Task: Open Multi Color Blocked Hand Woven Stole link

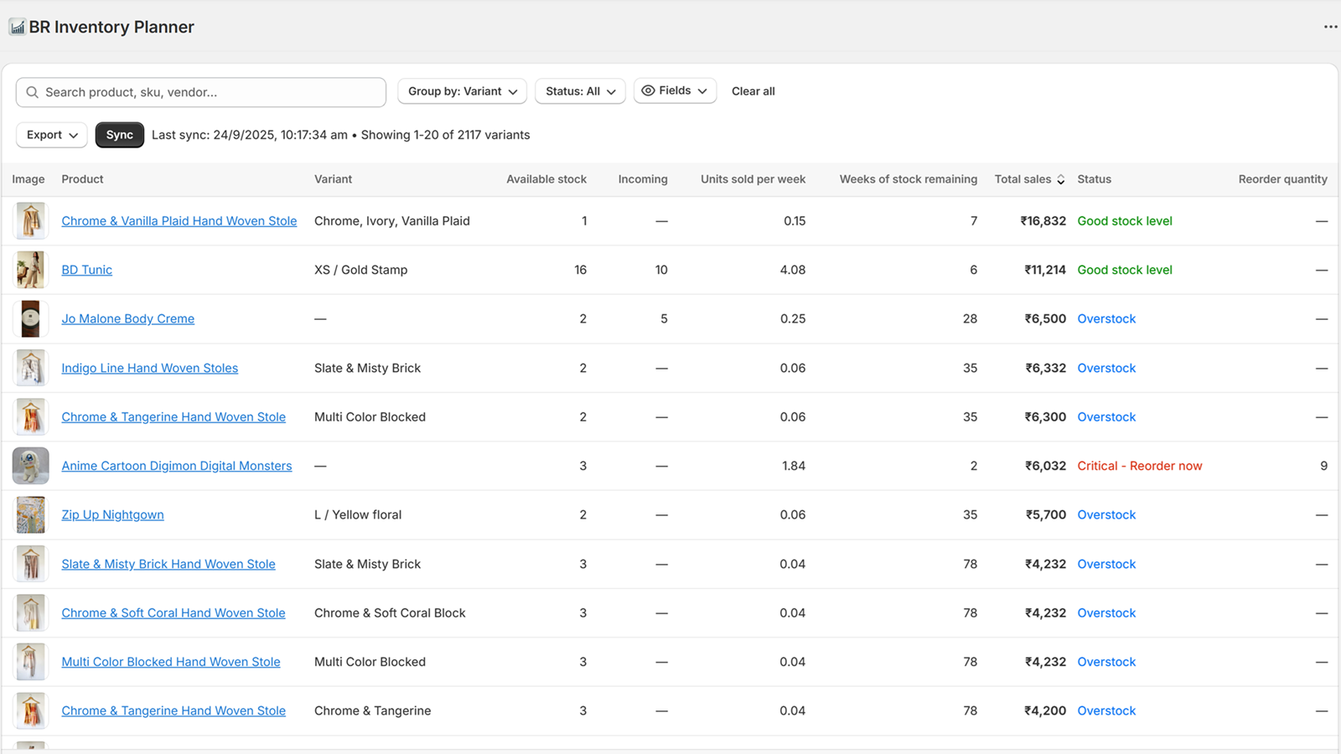Action: pyautogui.click(x=170, y=662)
